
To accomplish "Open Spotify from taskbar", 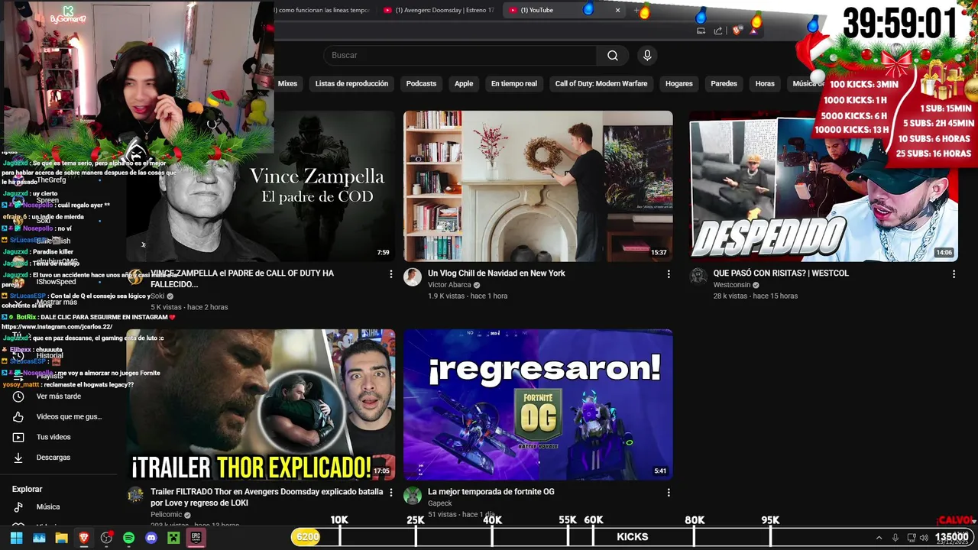I will pyautogui.click(x=128, y=538).
